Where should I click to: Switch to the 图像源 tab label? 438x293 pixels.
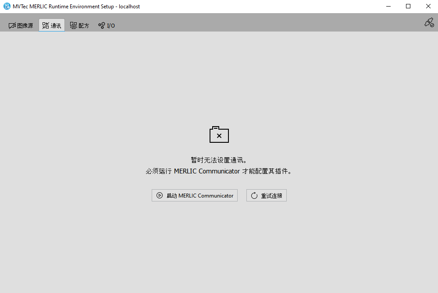pos(25,25)
